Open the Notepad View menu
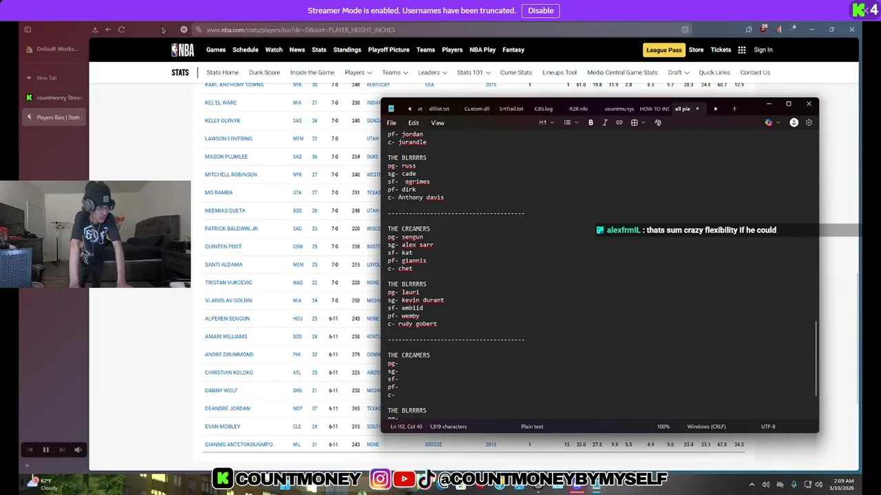Image resolution: width=881 pixels, height=495 pixels. pos(437,123)
